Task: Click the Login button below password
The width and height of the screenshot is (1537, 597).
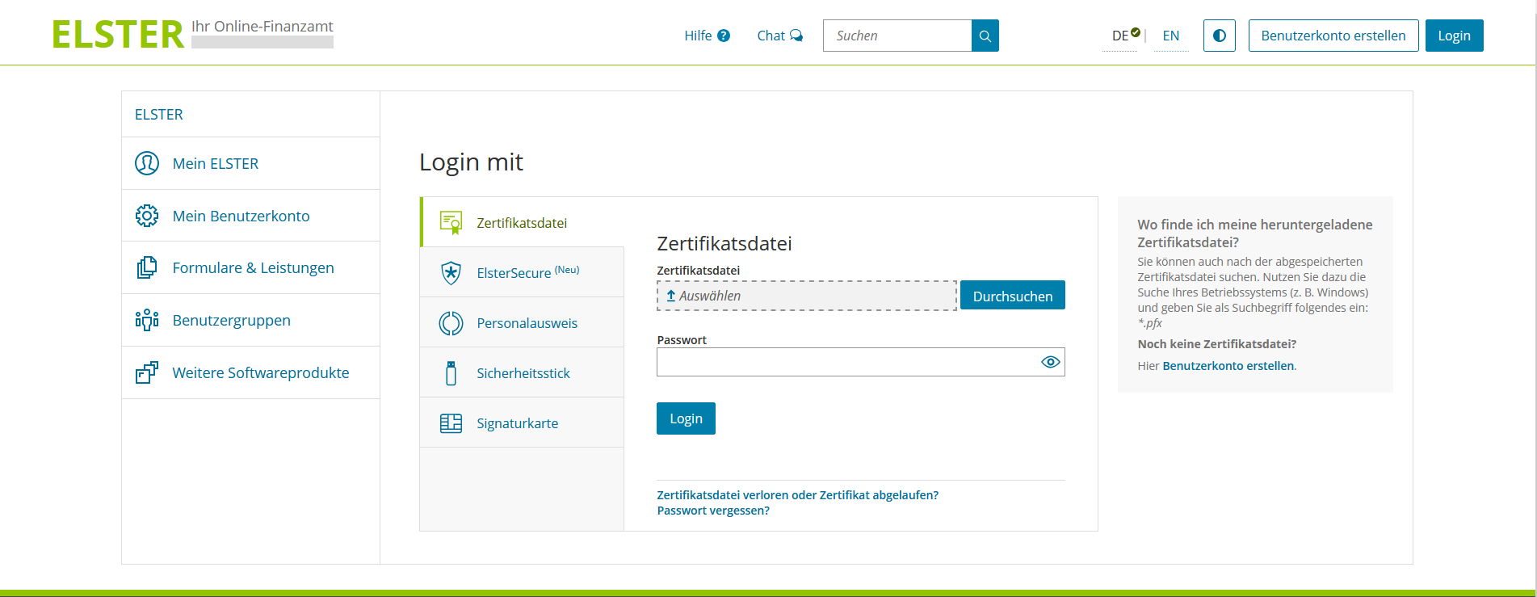Action: [686, 418]
